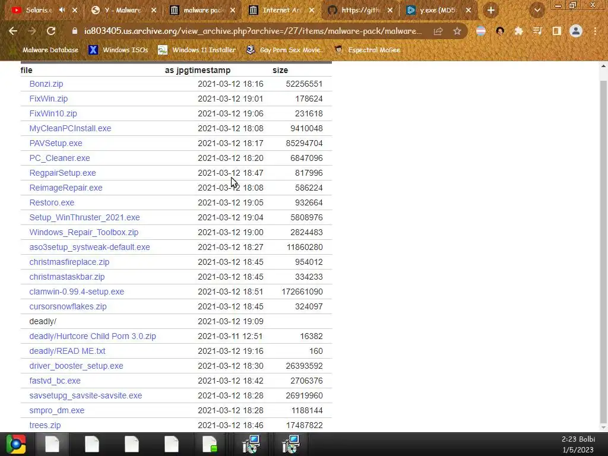Screen dimensions: 608x456
Task: Click the Restoro.exe link
Action: coord(52,202)
